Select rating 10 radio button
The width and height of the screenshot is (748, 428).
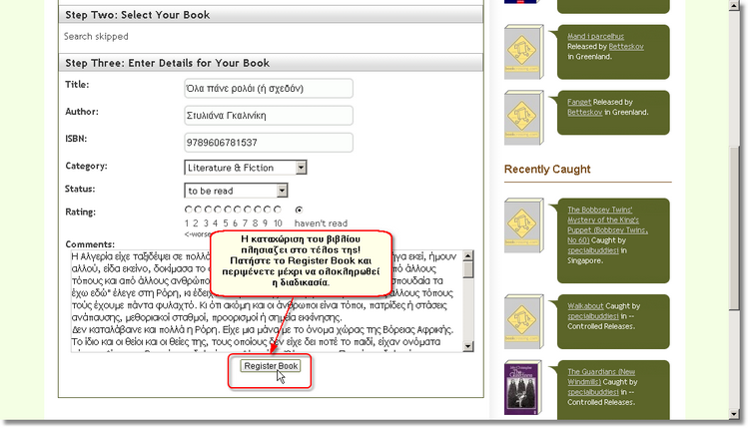[276, 210]
